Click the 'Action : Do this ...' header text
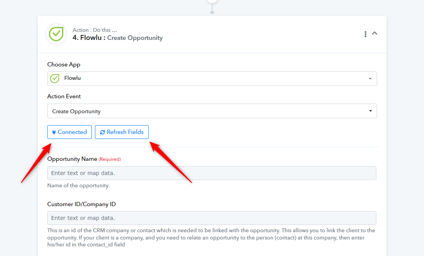 click(95, 30)
